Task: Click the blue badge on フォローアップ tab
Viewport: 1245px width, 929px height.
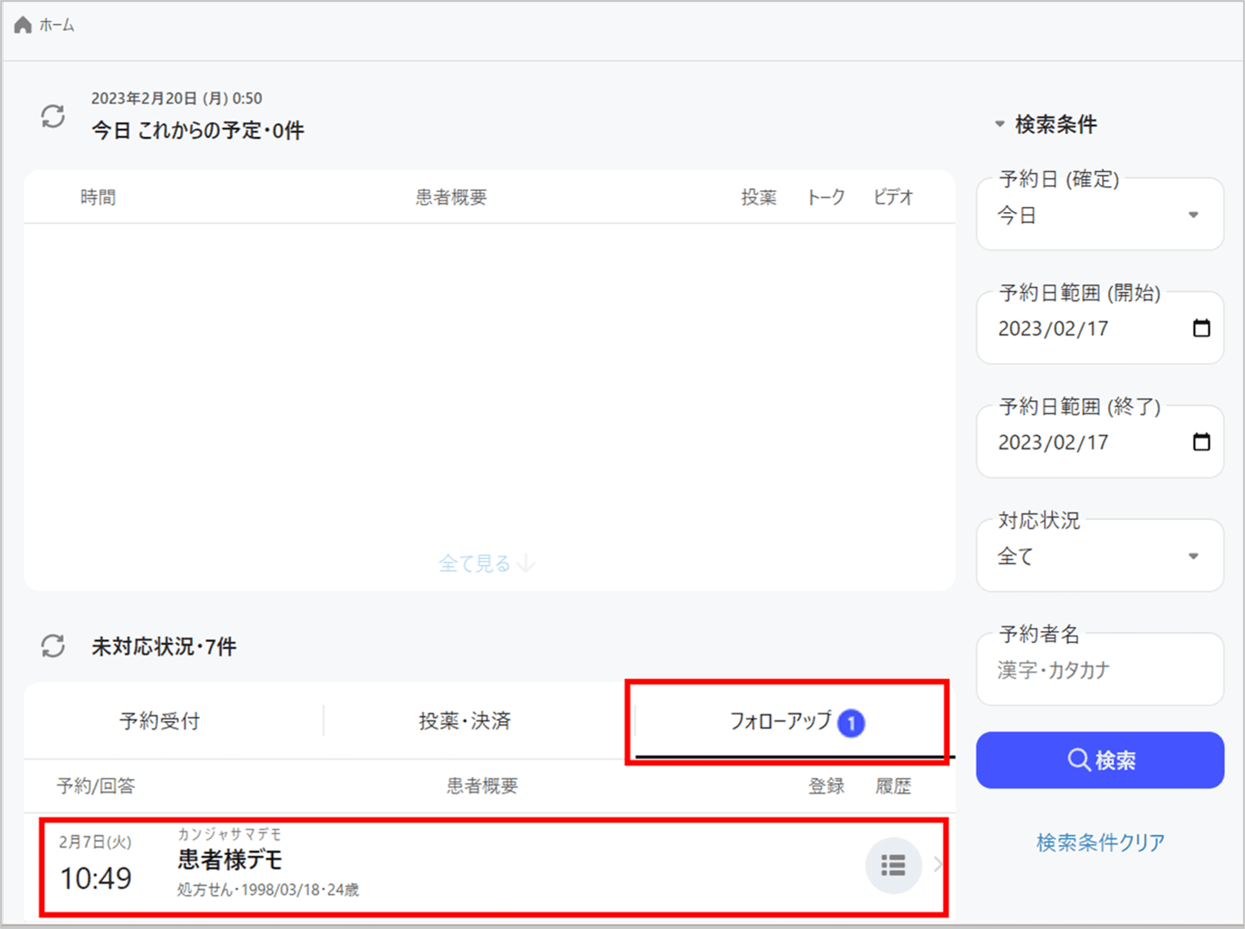Action: pyautogui.click(x=851, y=723)
